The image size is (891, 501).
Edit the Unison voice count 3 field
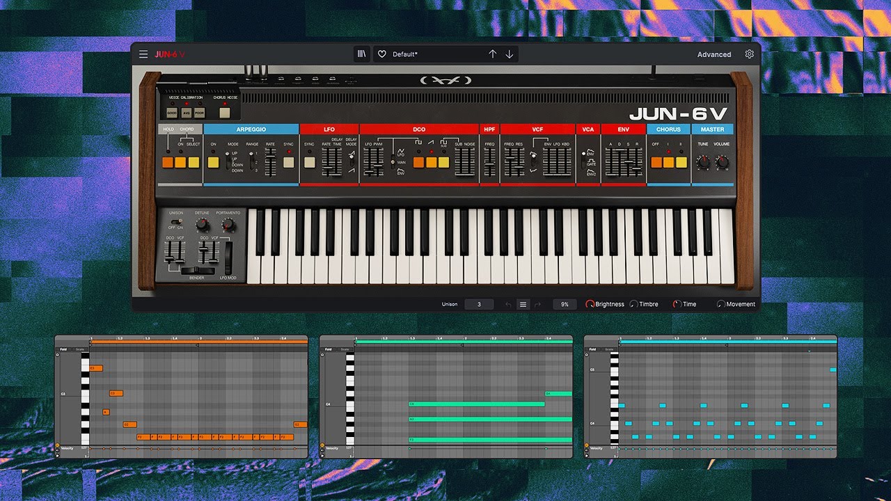click(x=479, y=304)
